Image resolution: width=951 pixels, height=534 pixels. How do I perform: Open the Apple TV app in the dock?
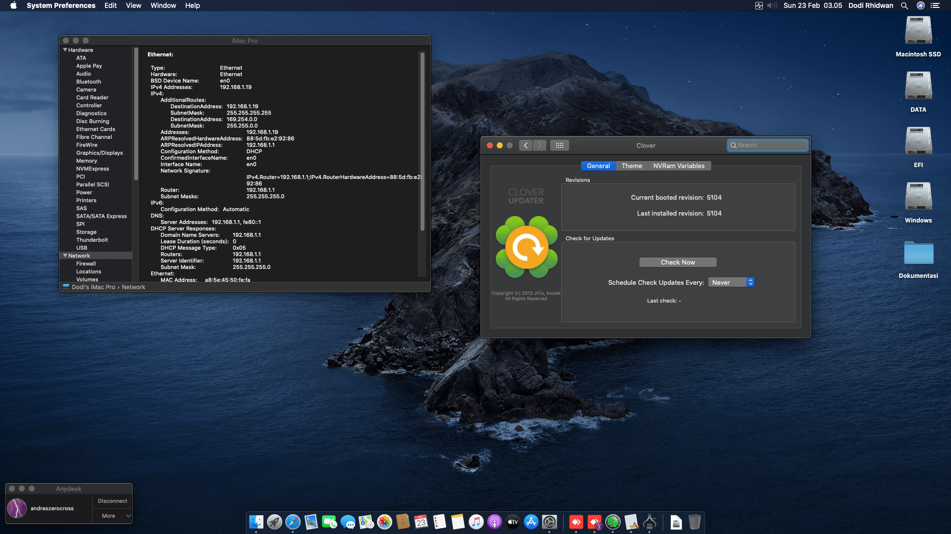pos(513,522)
